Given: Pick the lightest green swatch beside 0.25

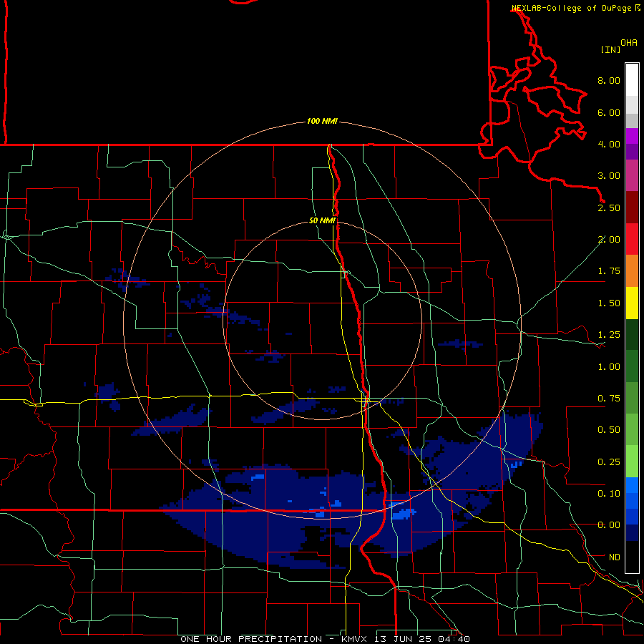Looking at the screenshot, I should pos(632,462).
